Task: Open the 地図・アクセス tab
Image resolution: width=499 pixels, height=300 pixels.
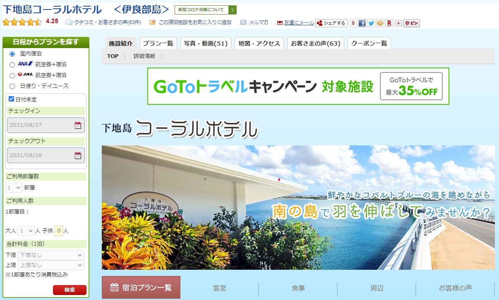Action: point(259,43)
